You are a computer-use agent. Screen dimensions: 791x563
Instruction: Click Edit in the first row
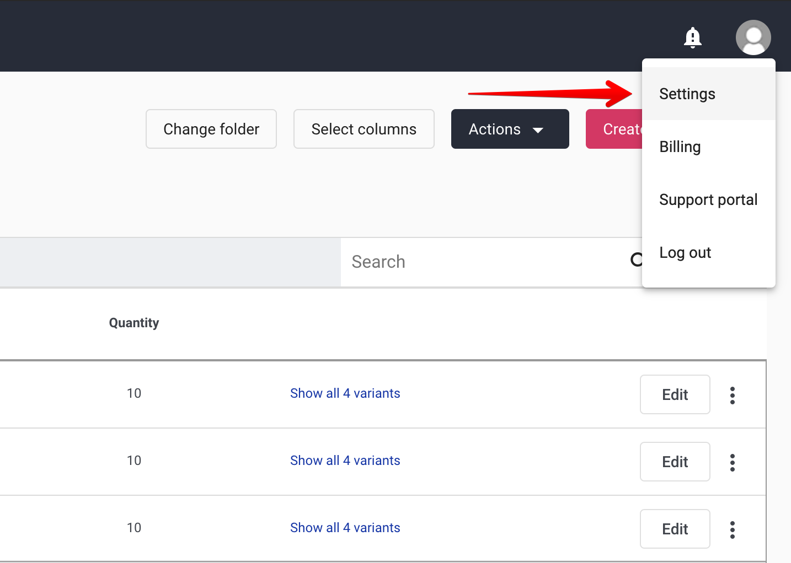point(675,394)
